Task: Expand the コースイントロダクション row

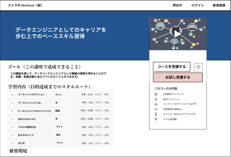Action: pos(12,95)
